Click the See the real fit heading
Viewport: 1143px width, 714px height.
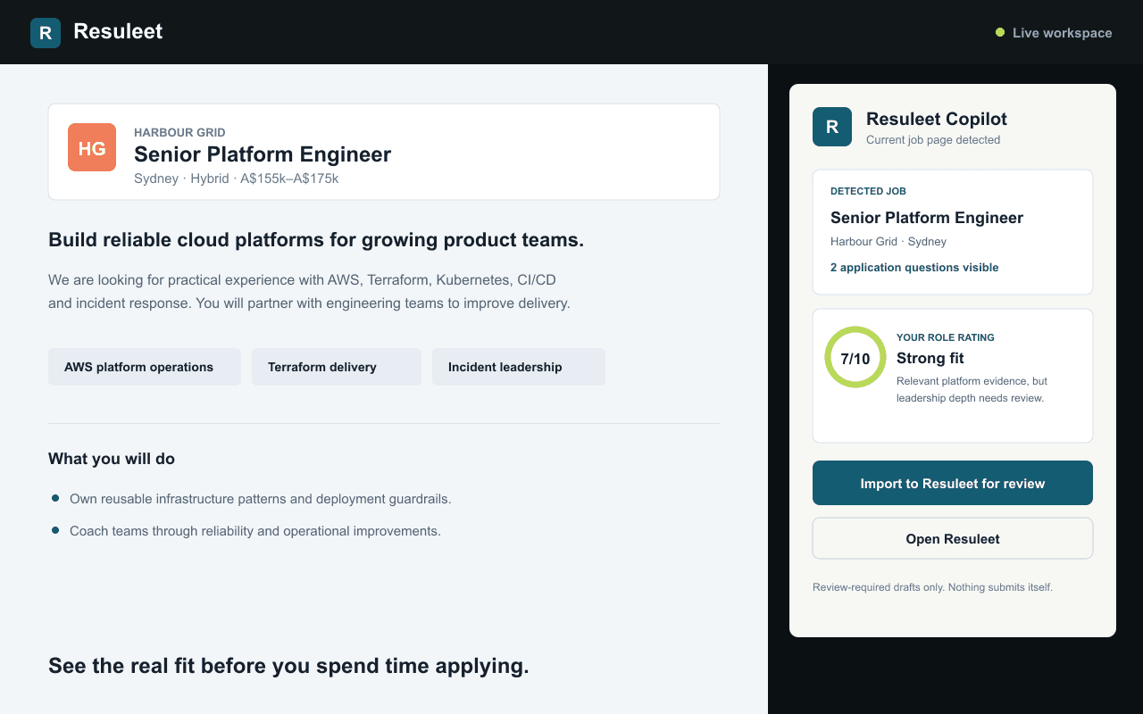coord(288,666)
